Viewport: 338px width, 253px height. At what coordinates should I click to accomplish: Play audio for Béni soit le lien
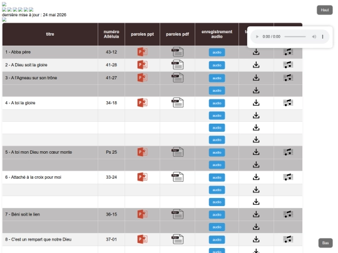coord(217,214)
